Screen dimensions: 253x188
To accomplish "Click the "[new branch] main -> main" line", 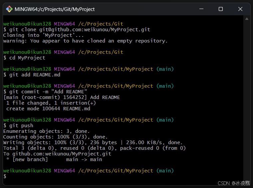I will tap(54, 159).
